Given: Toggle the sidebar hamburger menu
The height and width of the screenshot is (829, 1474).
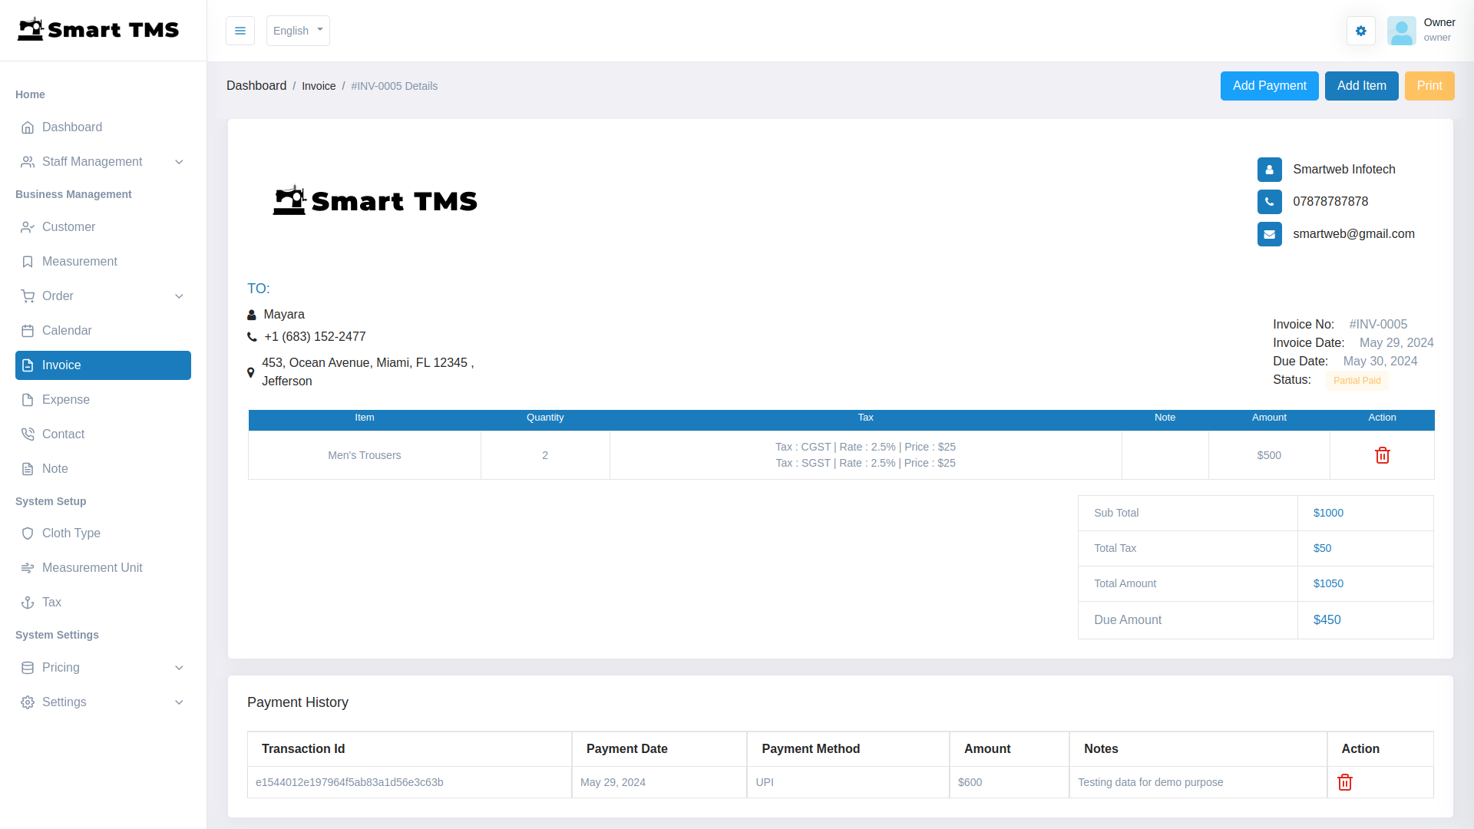Looking at the screenshot, I should [x=240, y=31].
